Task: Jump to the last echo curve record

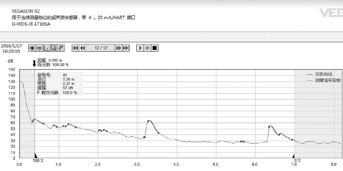Action: (x=126, y=48)
